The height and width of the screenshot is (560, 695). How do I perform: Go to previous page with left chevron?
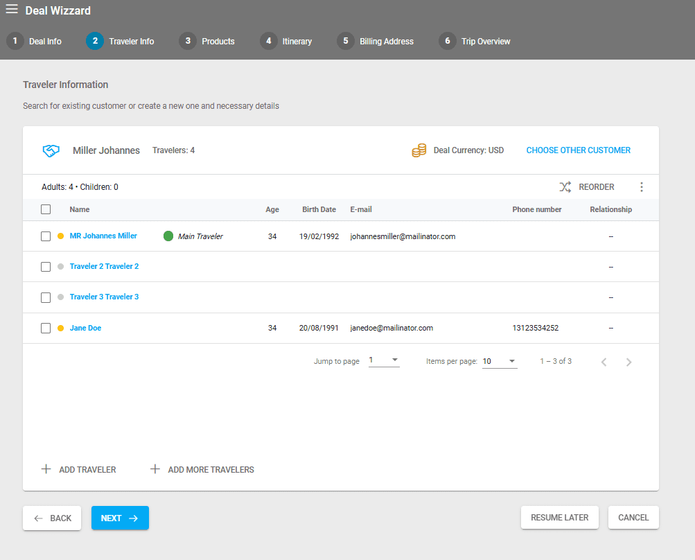(x=604, y=362)
